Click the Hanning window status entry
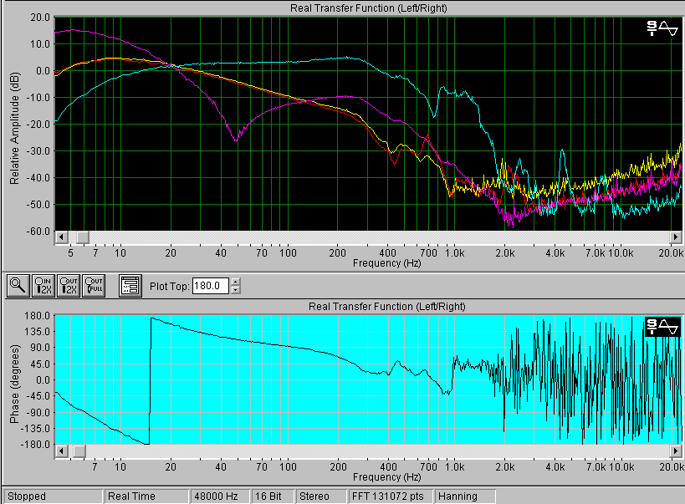The image size is (685, 504). tap(464, 496)
